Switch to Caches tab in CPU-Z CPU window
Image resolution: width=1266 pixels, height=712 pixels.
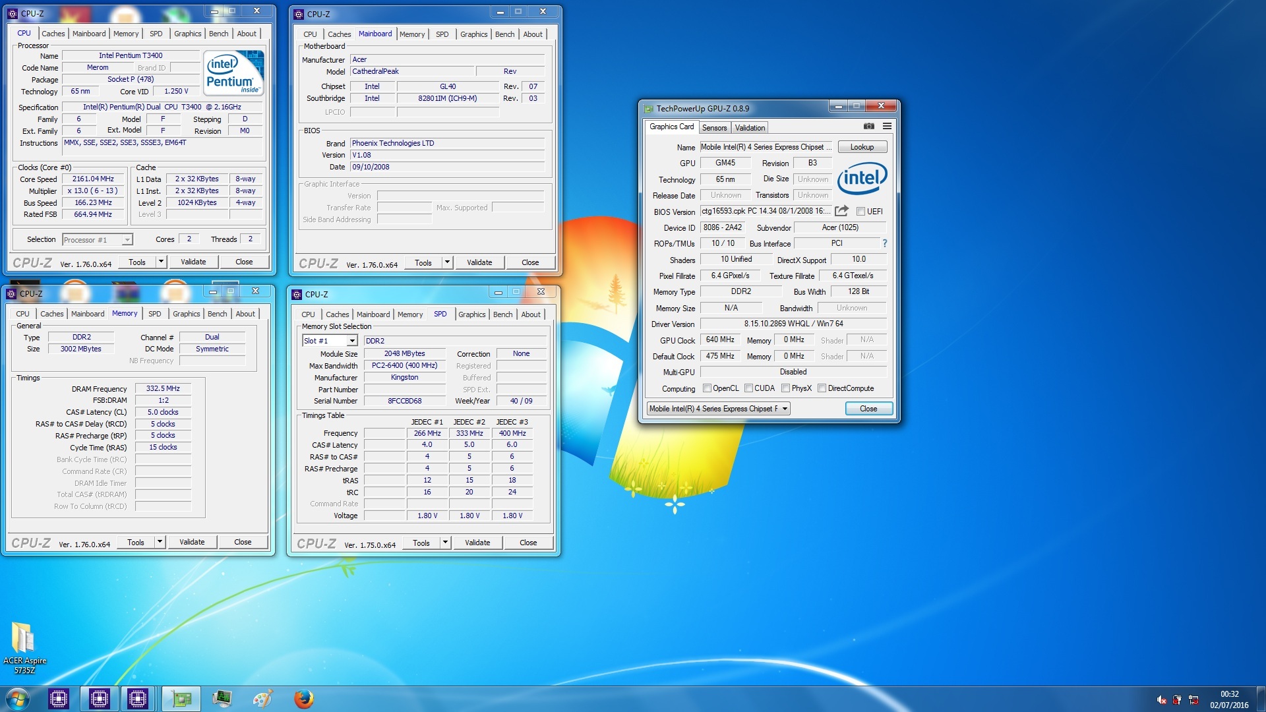(53, 34)
